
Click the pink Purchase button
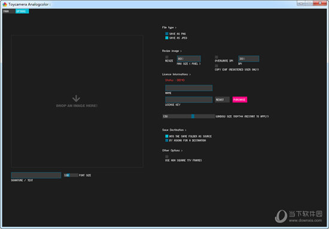click(240, 100)
